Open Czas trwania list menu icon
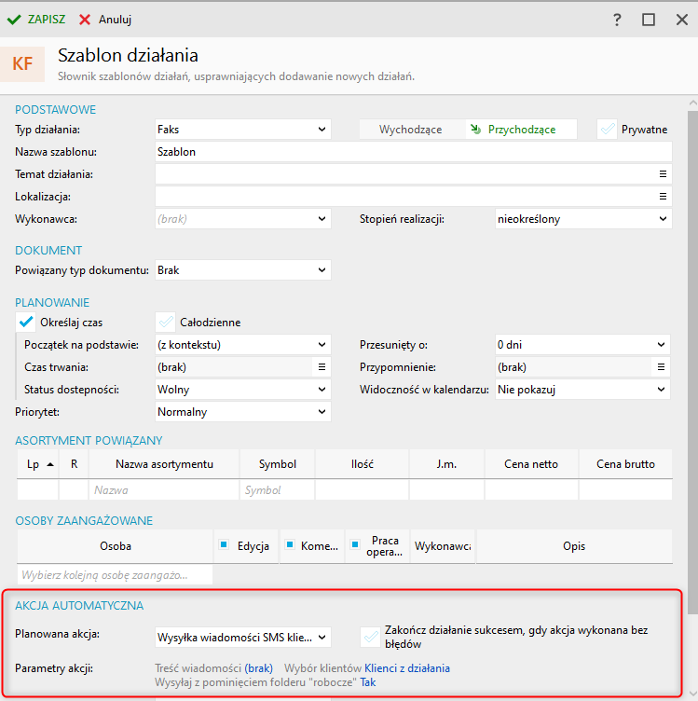Viewport: 698px width, 701px height. click(x=322, y=367)
